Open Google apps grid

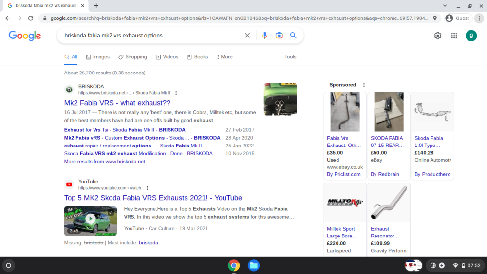[x=454, y=36]
